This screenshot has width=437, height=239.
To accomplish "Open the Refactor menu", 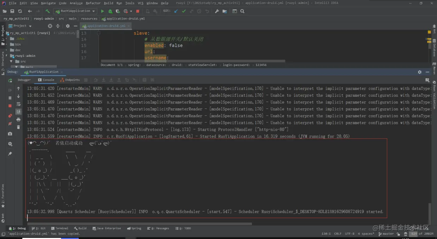I will coord(93,3).
